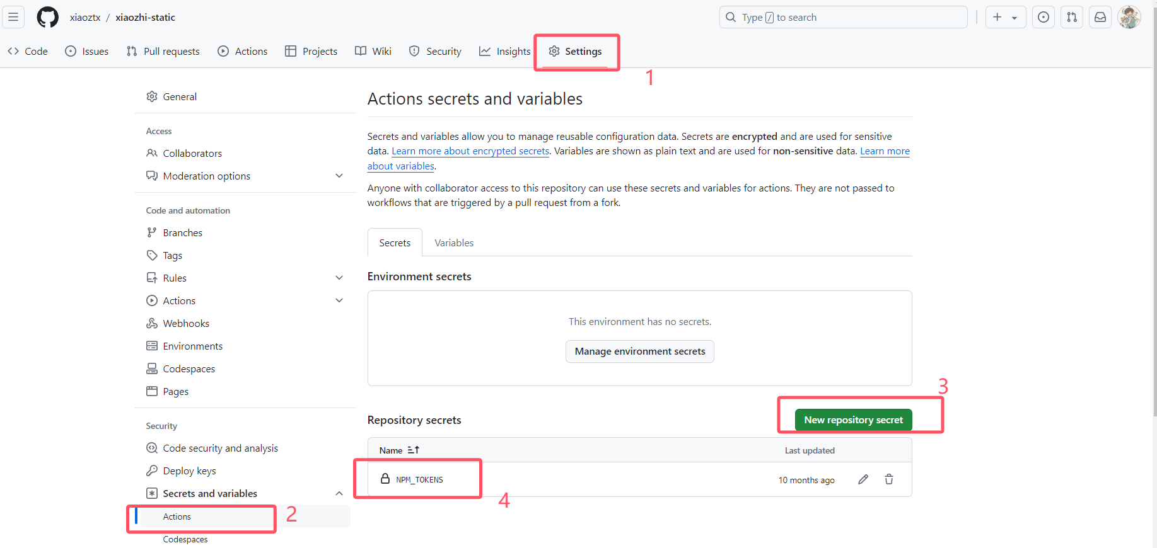Open Webhooks in the settings sidebar
Image resolution: width=1157 pixels, height=548 pixels.
[185, 323]
